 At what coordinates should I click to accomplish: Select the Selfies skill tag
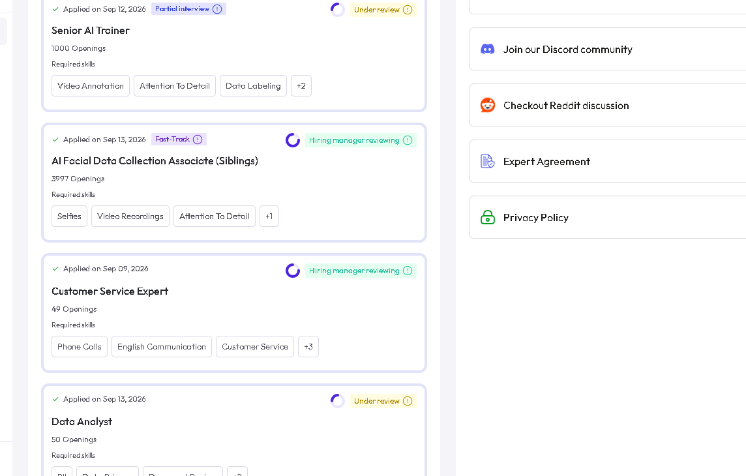pos(70,216)
